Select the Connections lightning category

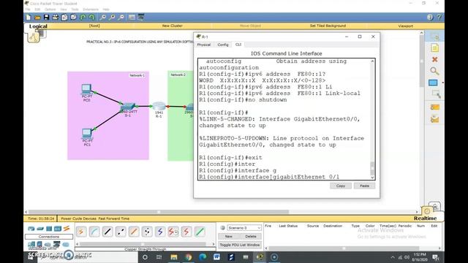(67, 229)
